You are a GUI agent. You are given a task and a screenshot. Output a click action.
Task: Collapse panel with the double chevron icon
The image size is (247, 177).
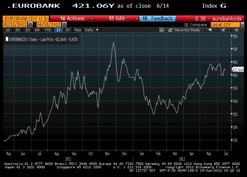[x=161, y=30]
